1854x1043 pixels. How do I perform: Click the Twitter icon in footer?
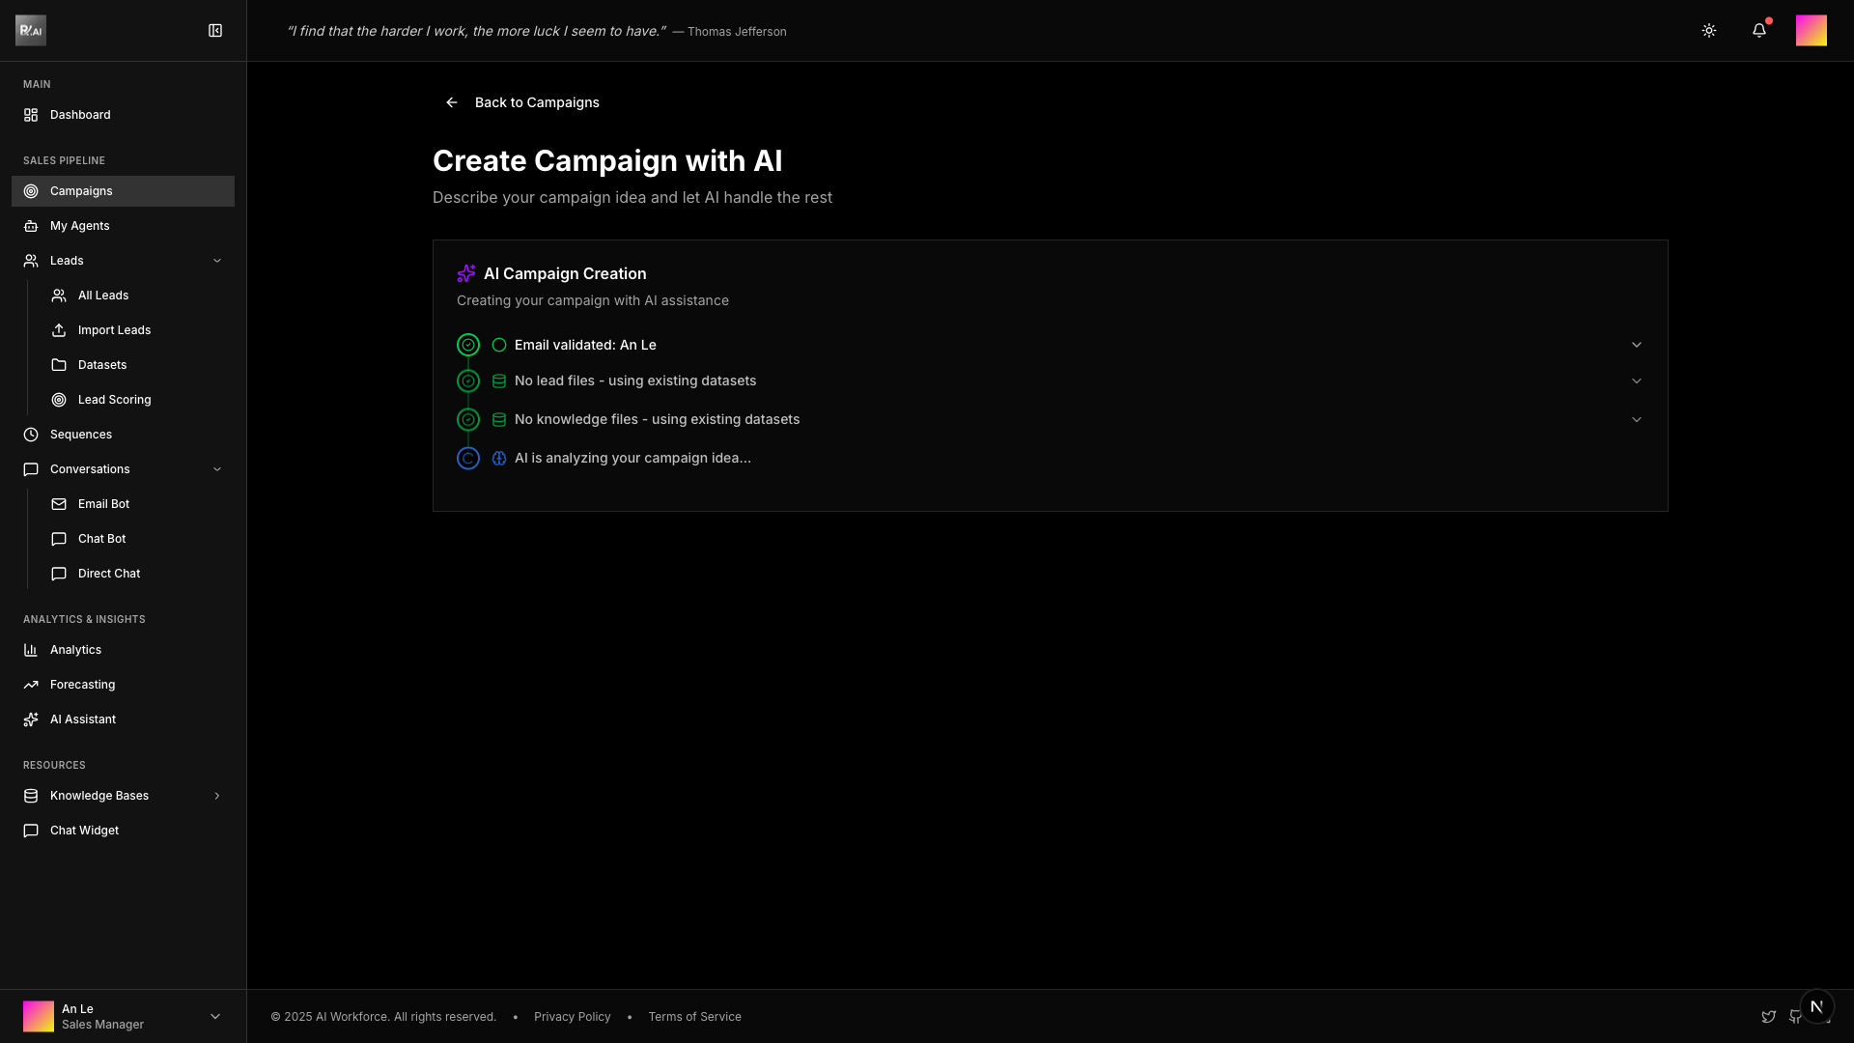pyautogui.click(x=1768, y=1017)
